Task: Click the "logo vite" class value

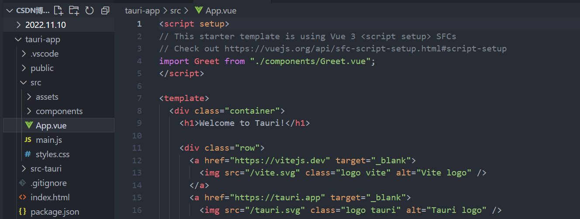Action: coord(363,173)
